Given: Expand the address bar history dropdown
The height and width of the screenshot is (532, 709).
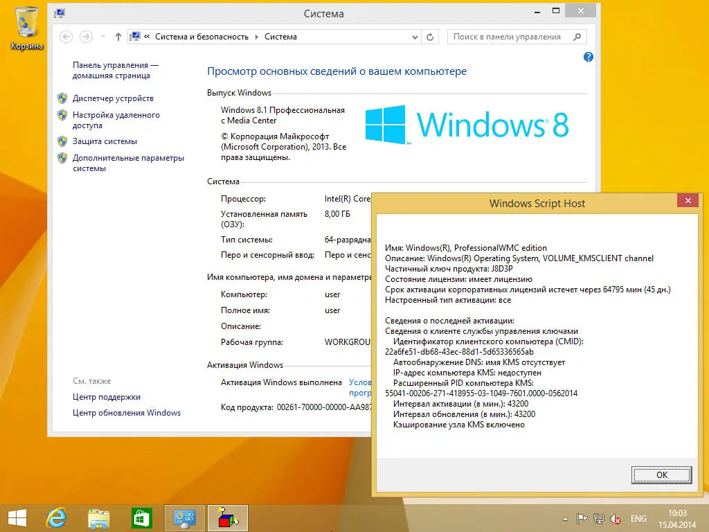Looking at the screenshot, I should [415, 37].
